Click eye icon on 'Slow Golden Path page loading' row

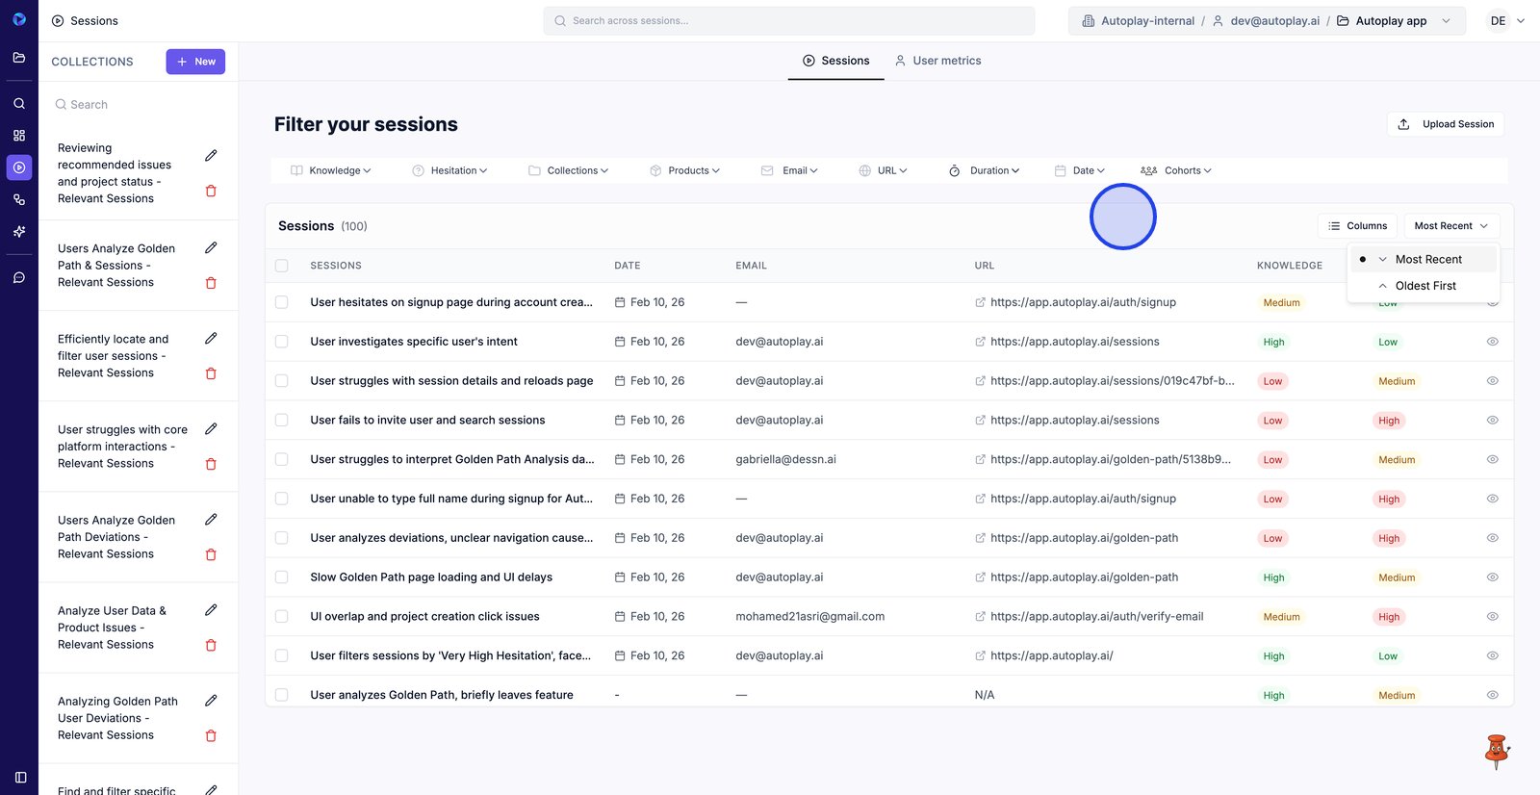(1492, 577)
